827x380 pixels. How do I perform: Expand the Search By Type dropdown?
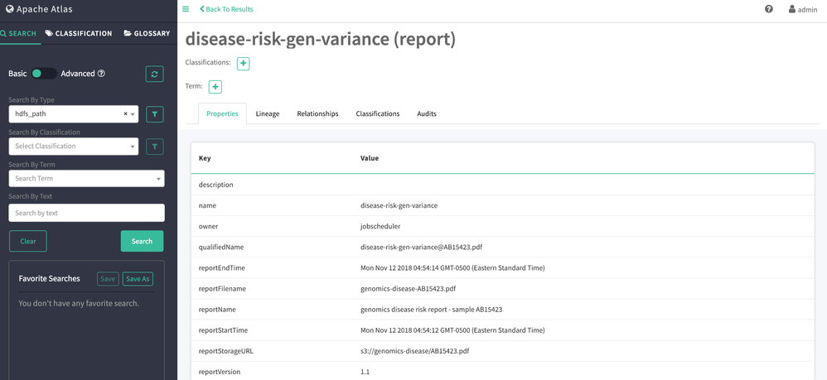point(133,114)
